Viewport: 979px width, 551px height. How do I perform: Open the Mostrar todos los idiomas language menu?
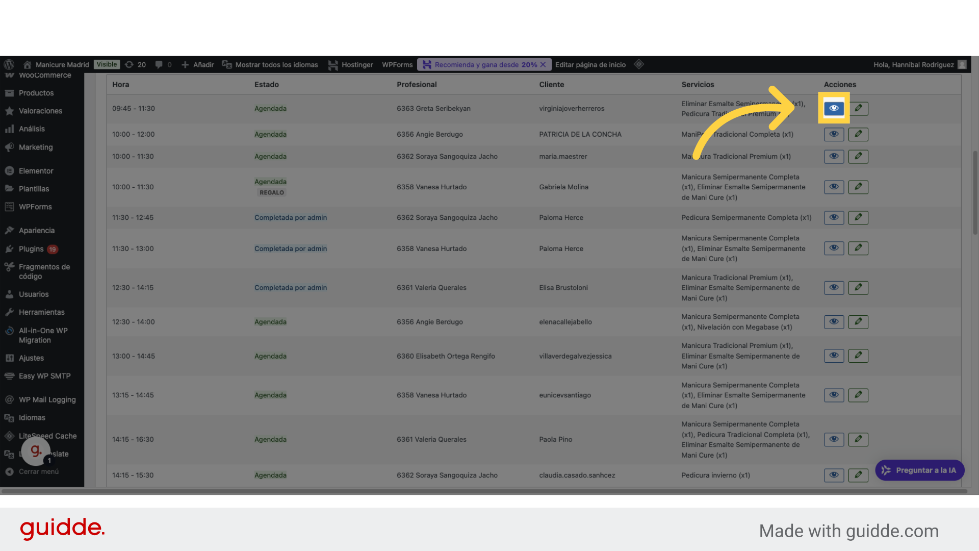point(270,65)
